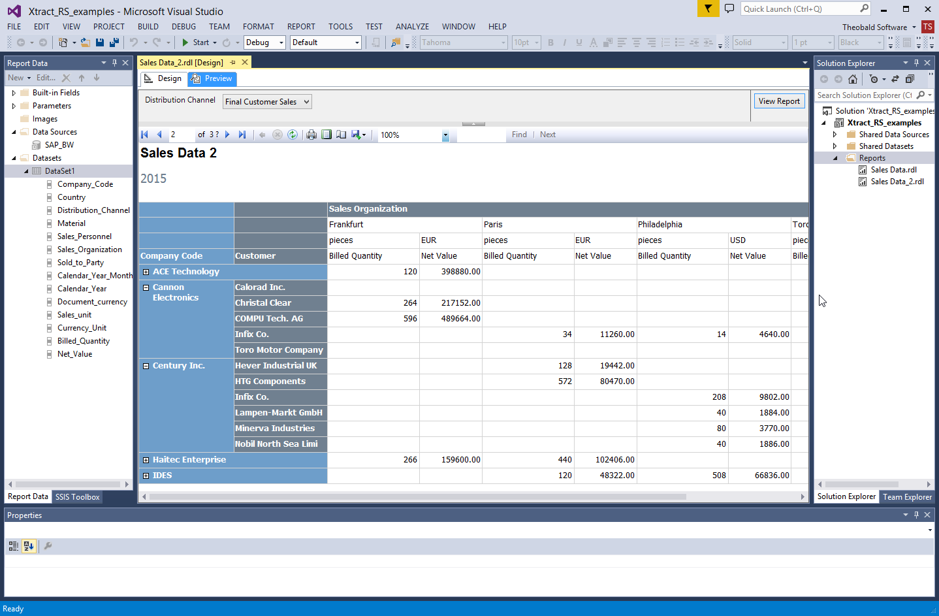Click the find text field in preview toolbar
939x616 pixels.
coord(481,135)
